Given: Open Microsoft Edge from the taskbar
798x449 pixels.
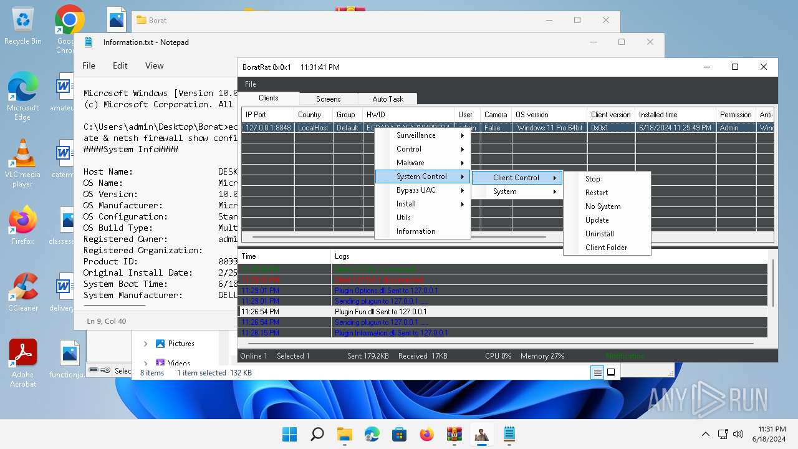Looking at the screenshot, I should [372, 434].
